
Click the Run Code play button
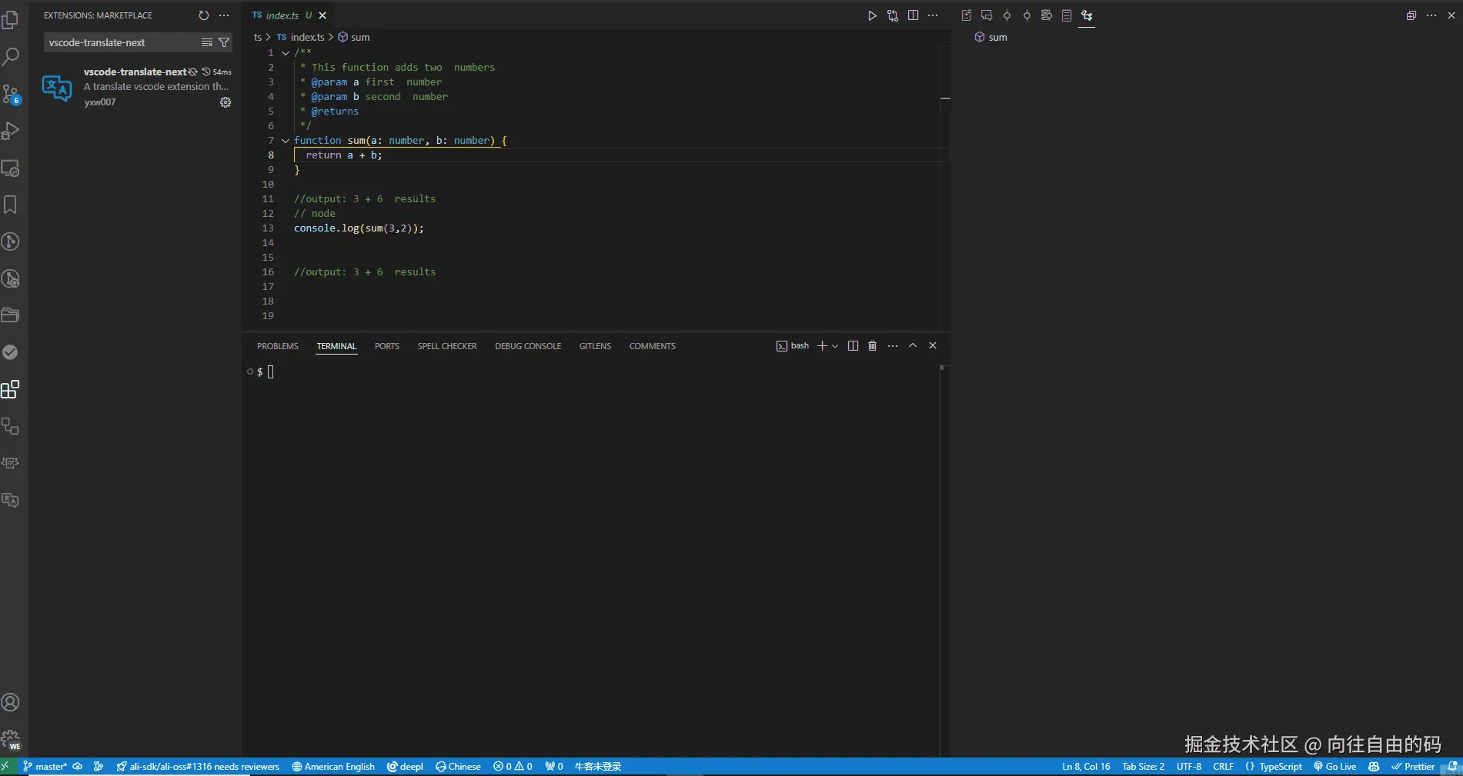[x=872, y=15]
